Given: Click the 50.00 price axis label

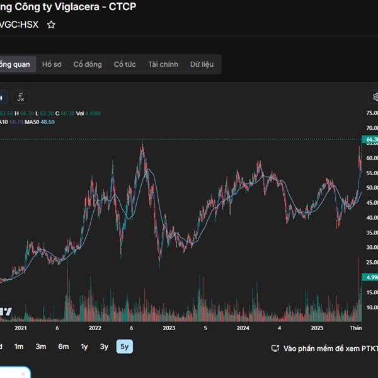Looking at the screenshot, I should [x=372, y=188].
